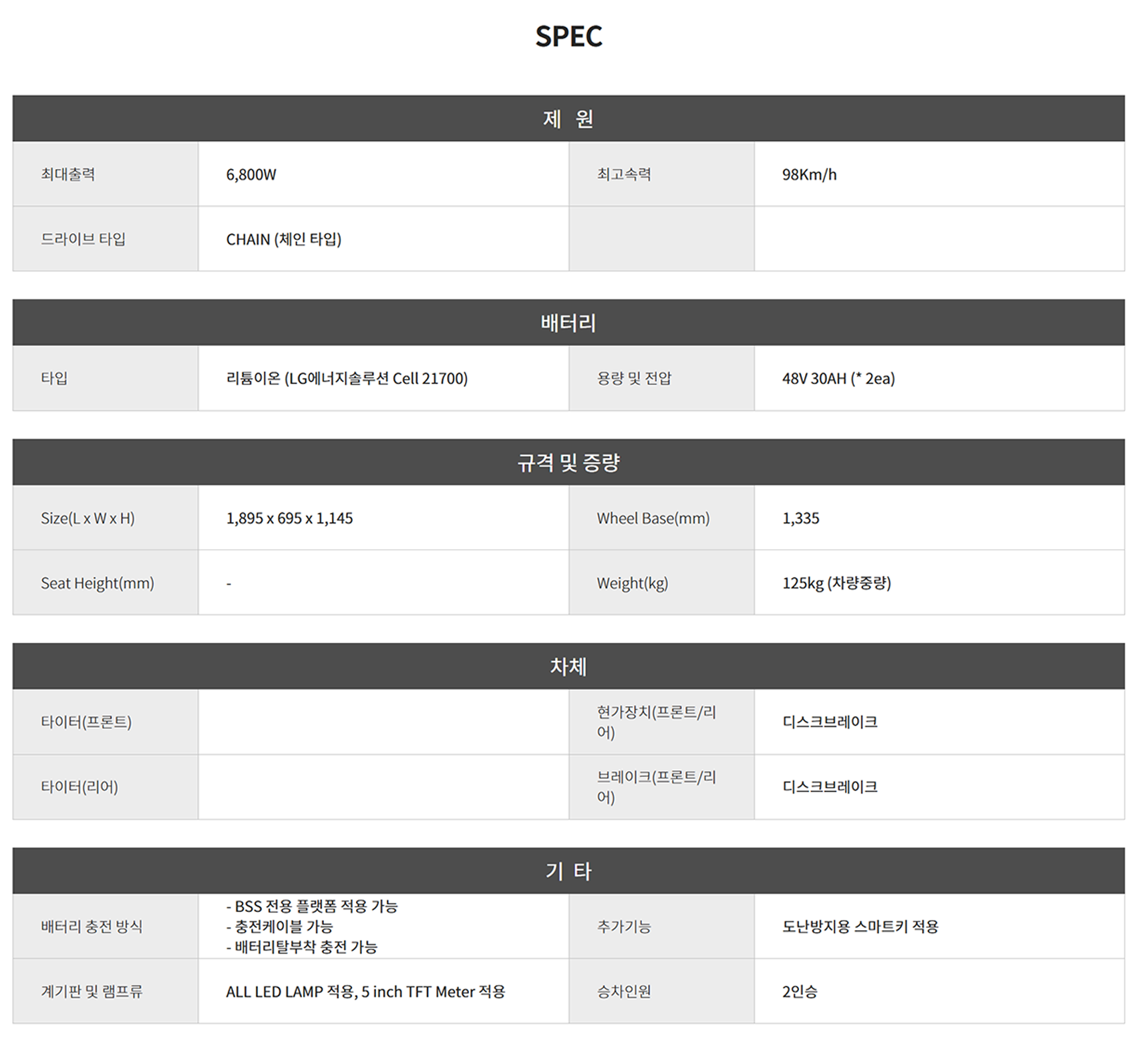Click the 타이터(프론트) label cell
The width and height of the screenshot is (1137, 1053).
[x=86, y=722]
